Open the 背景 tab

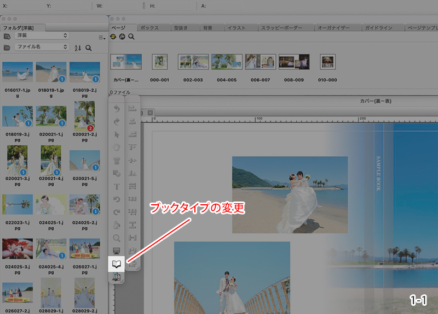click(208, 27)
